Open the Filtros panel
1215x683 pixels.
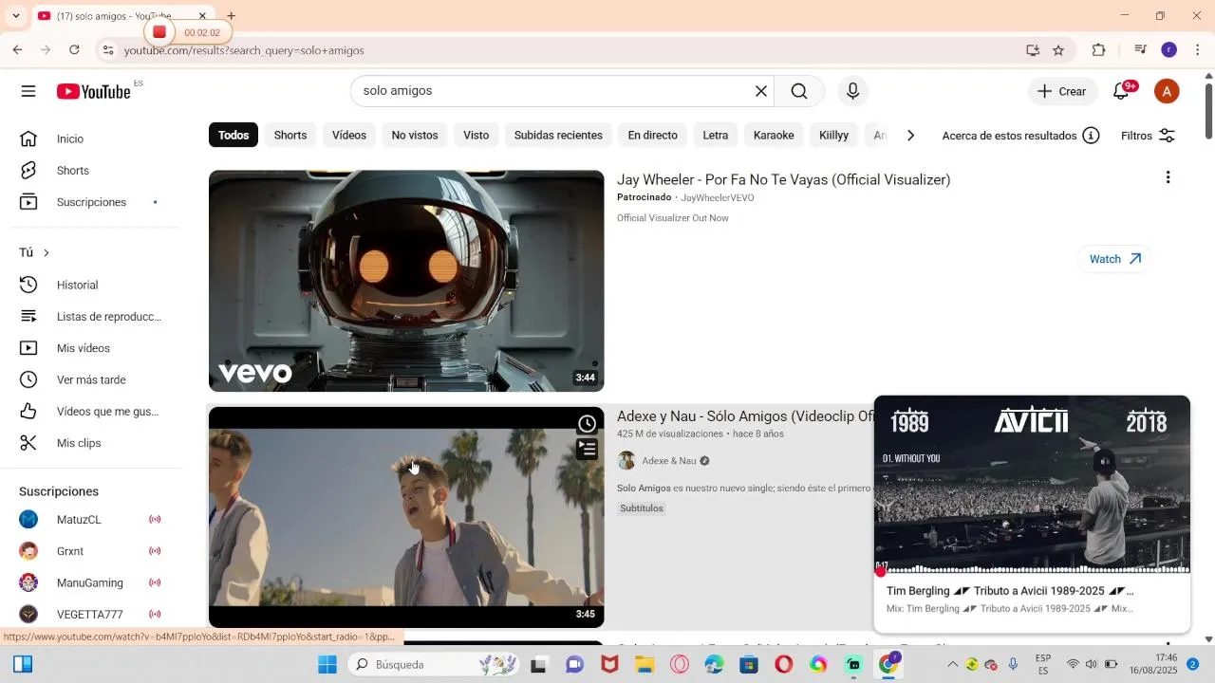(x=1149, y=136)
